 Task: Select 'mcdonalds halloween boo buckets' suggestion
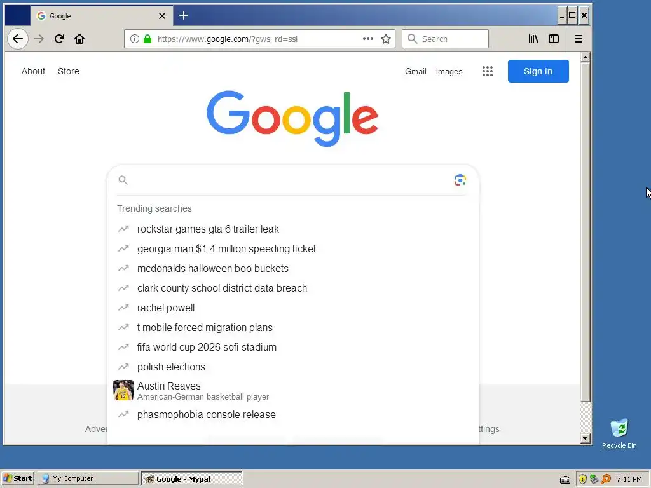click(x=212, y=269)
